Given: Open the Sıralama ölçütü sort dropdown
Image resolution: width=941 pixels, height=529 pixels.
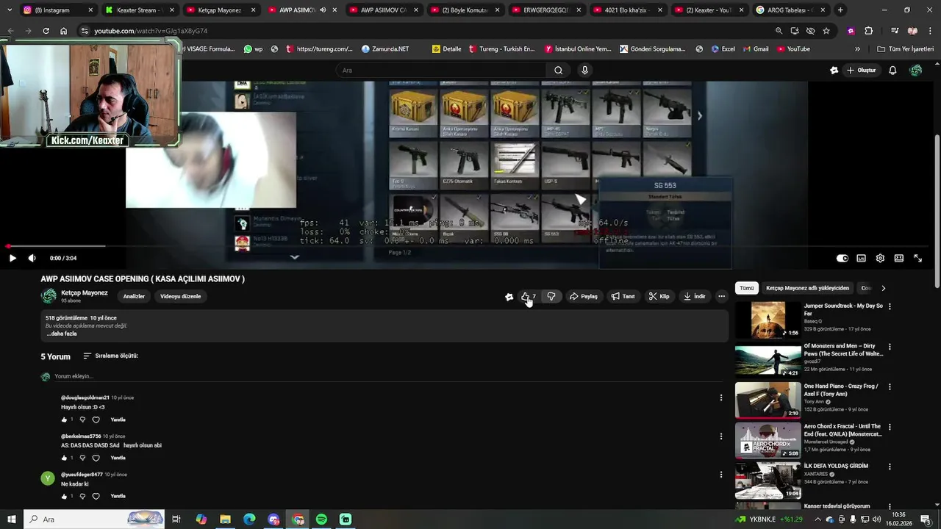Looking at the screenshot, I should point(110,356).
